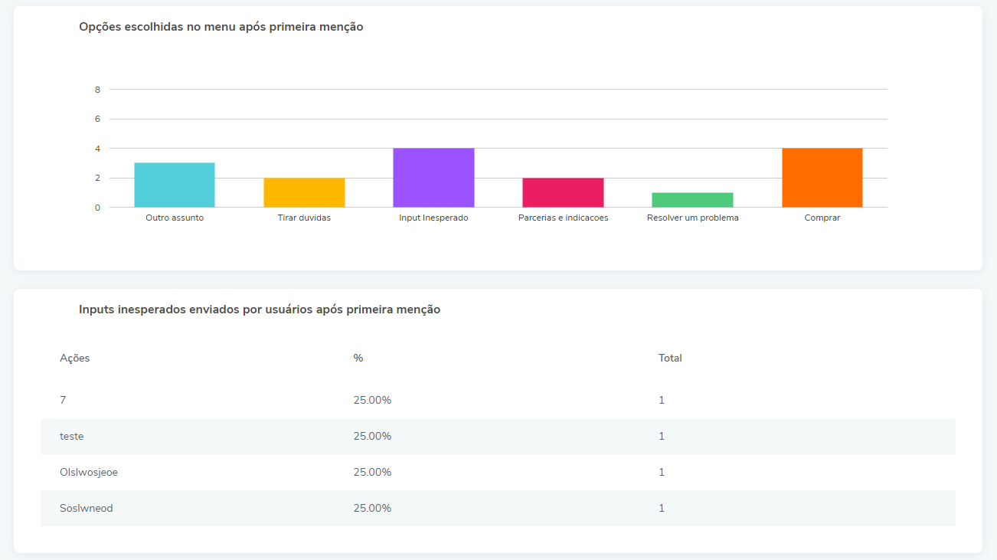Select the yellow 'Tirar duvidas' bar

click(304, 192)
